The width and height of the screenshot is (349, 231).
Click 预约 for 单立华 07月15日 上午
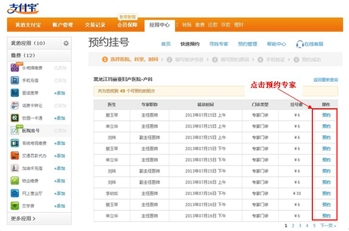click(326, 126)
